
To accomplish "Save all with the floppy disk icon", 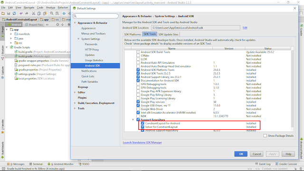I will coord(9,13).
